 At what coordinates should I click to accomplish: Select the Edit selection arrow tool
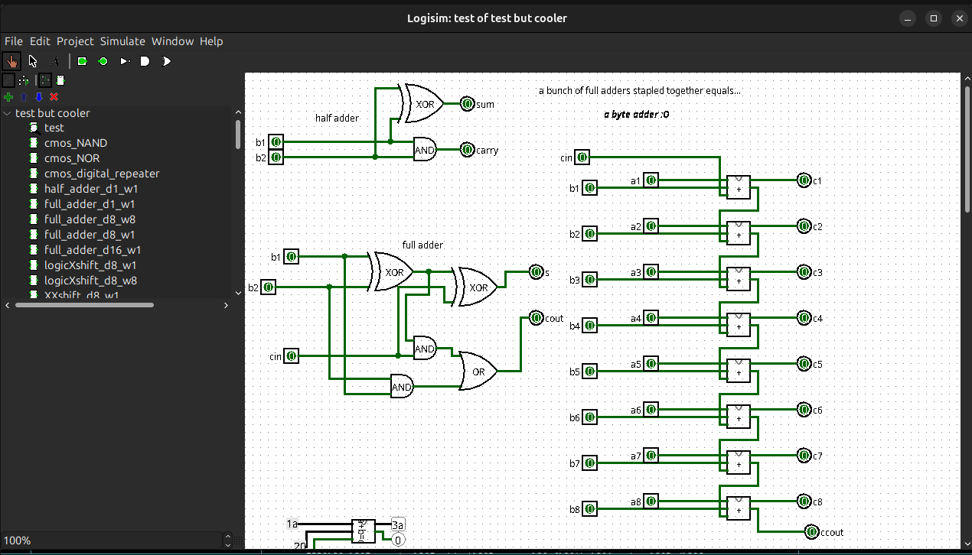[x=31, y=60]
